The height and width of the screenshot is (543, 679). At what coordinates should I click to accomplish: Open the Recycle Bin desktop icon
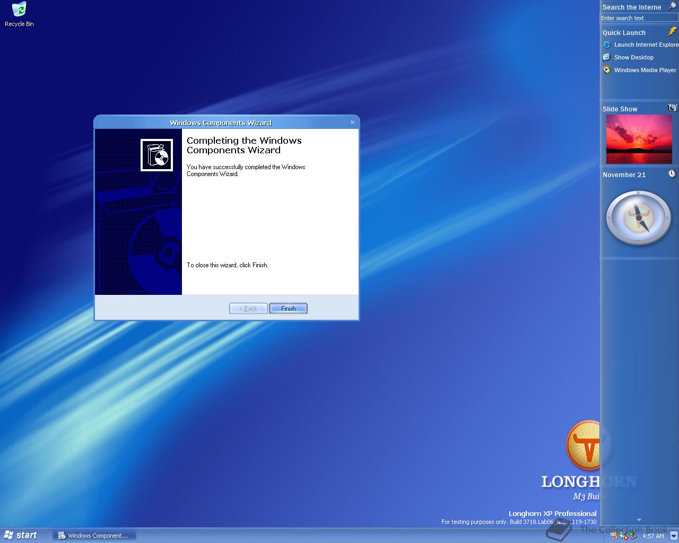tap(19, 14)
